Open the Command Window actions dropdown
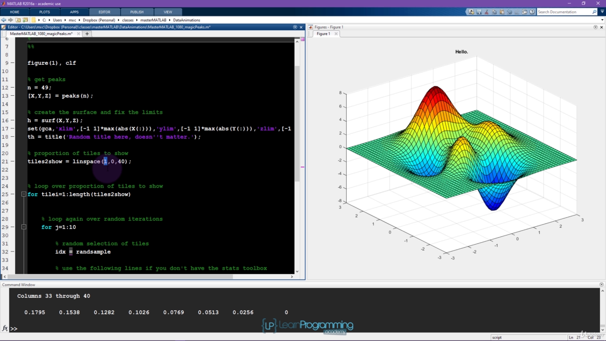 (602, 285)
